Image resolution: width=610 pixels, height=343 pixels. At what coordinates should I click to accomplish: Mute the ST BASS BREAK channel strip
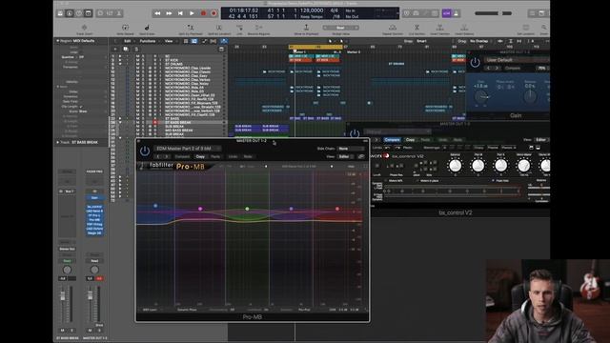[63, 331]
